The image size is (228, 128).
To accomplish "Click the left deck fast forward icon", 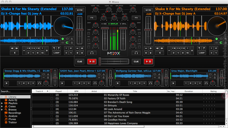I will click(x=17, y=48).
